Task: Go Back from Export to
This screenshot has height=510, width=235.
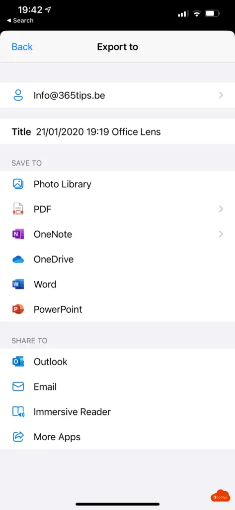Action: point(22,47)
